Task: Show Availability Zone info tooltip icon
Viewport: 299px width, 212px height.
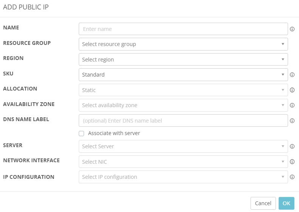Action: coord(292,105)
